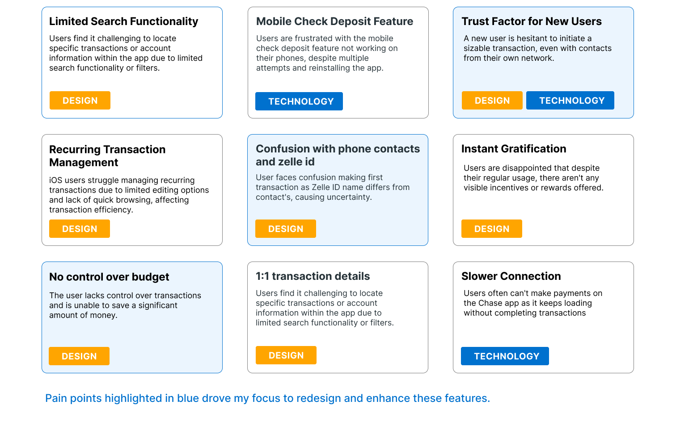Click DESIGN tag under Instant Gratification
Screen dimensions: 676x439
click(x=492, y=229)
